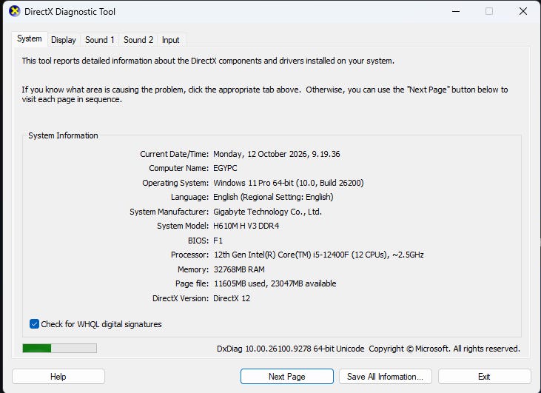Viewport: 541px width, 393px height.
Task: Click the 'DxDiag 10.00.26100.9278' version text
Action: [x=264, y=349]
